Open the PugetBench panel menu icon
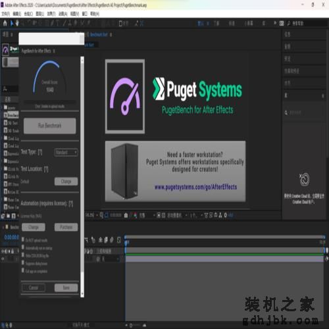The image size is (329, 329). [54, 51]
